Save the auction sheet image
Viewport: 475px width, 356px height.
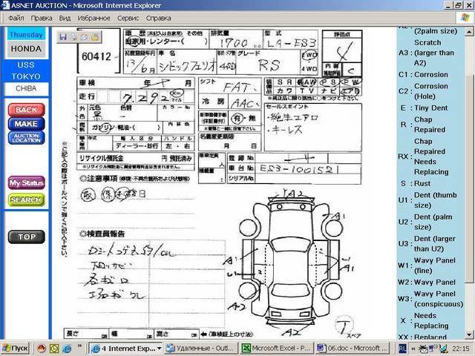click(63, 37)
